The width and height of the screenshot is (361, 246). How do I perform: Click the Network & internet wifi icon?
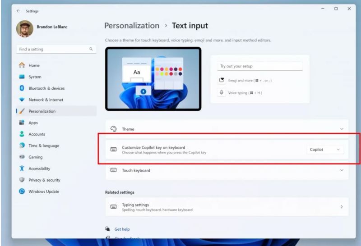[x=21, y=100]
